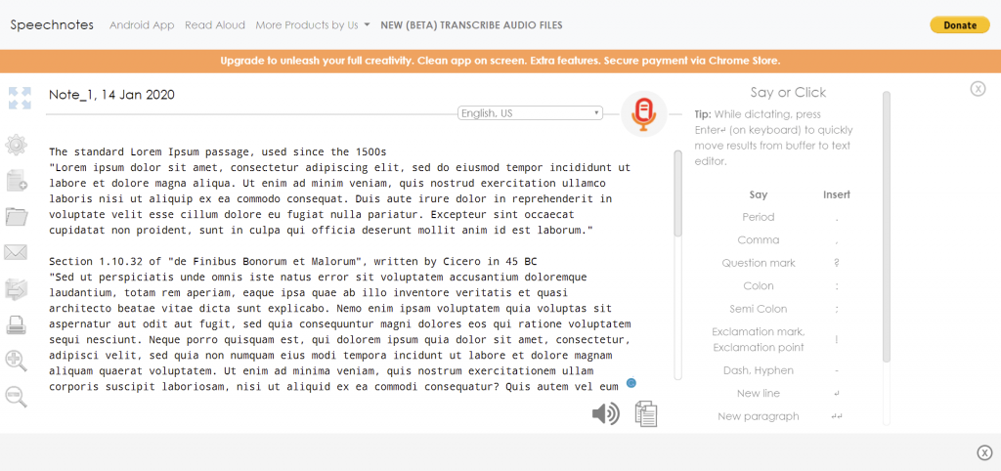This screenshot has width=1001, height=471.
Task: Expand the More Products by Us menu
Action: pyautogui.click(x=313, y=25)
